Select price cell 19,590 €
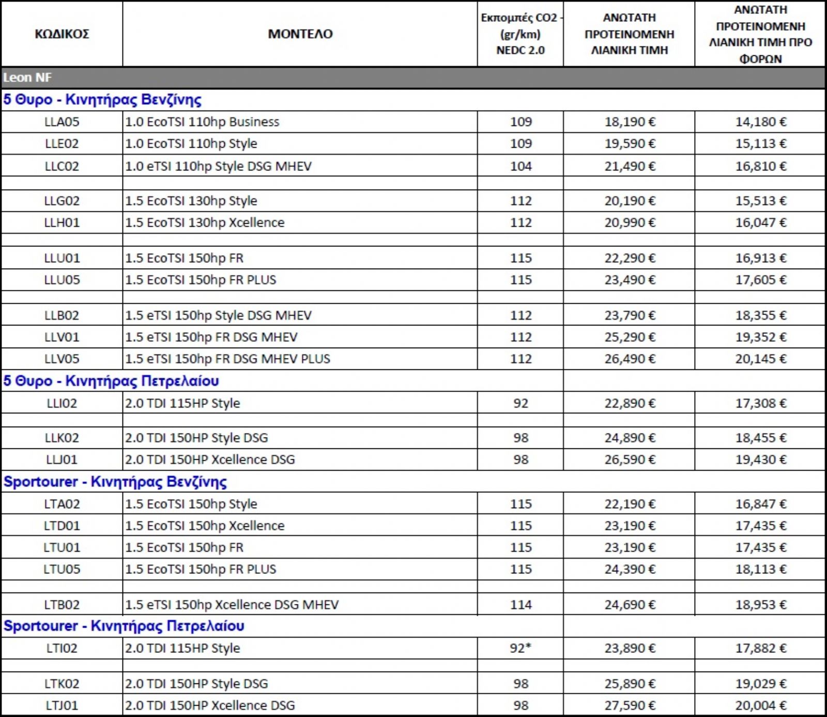 (629, 144)
